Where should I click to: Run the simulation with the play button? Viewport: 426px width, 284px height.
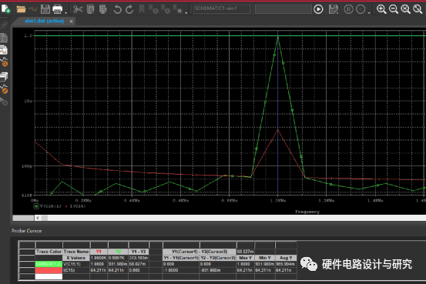tap(318, 9)
